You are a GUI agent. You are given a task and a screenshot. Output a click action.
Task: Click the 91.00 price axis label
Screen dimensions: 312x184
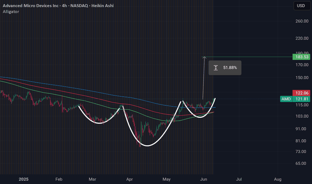(301, 129)
